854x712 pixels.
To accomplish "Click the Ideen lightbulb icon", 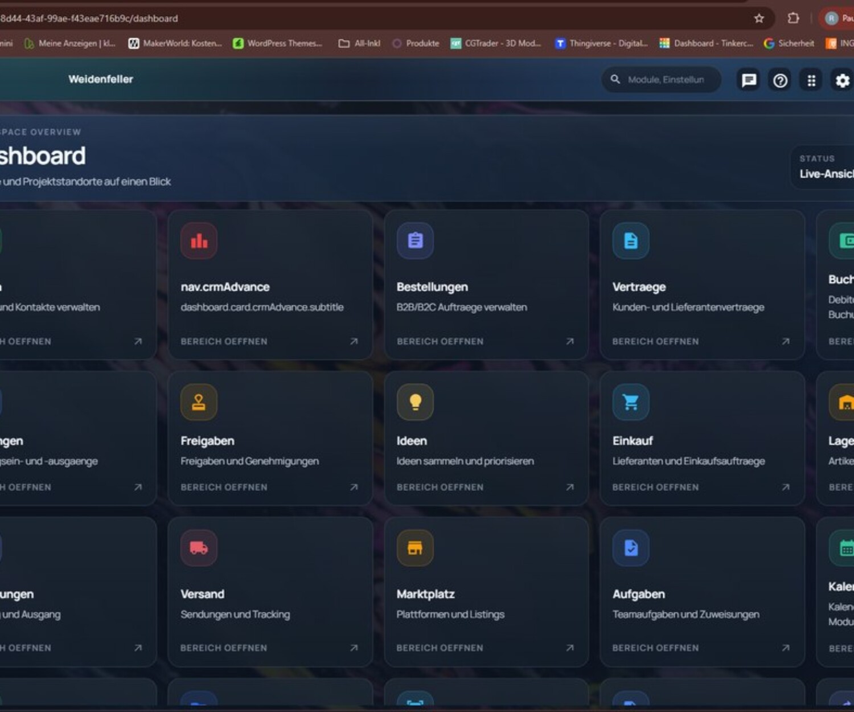I will (415, 402).
